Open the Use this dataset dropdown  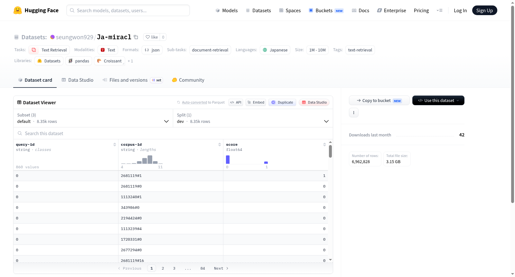pos(438,100)
